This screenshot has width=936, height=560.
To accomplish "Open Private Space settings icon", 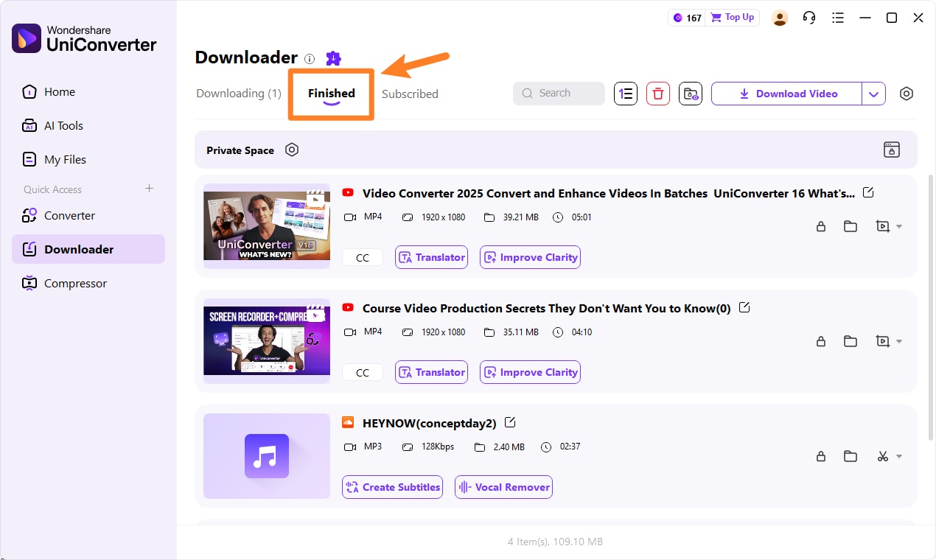I will coord(292,150).
